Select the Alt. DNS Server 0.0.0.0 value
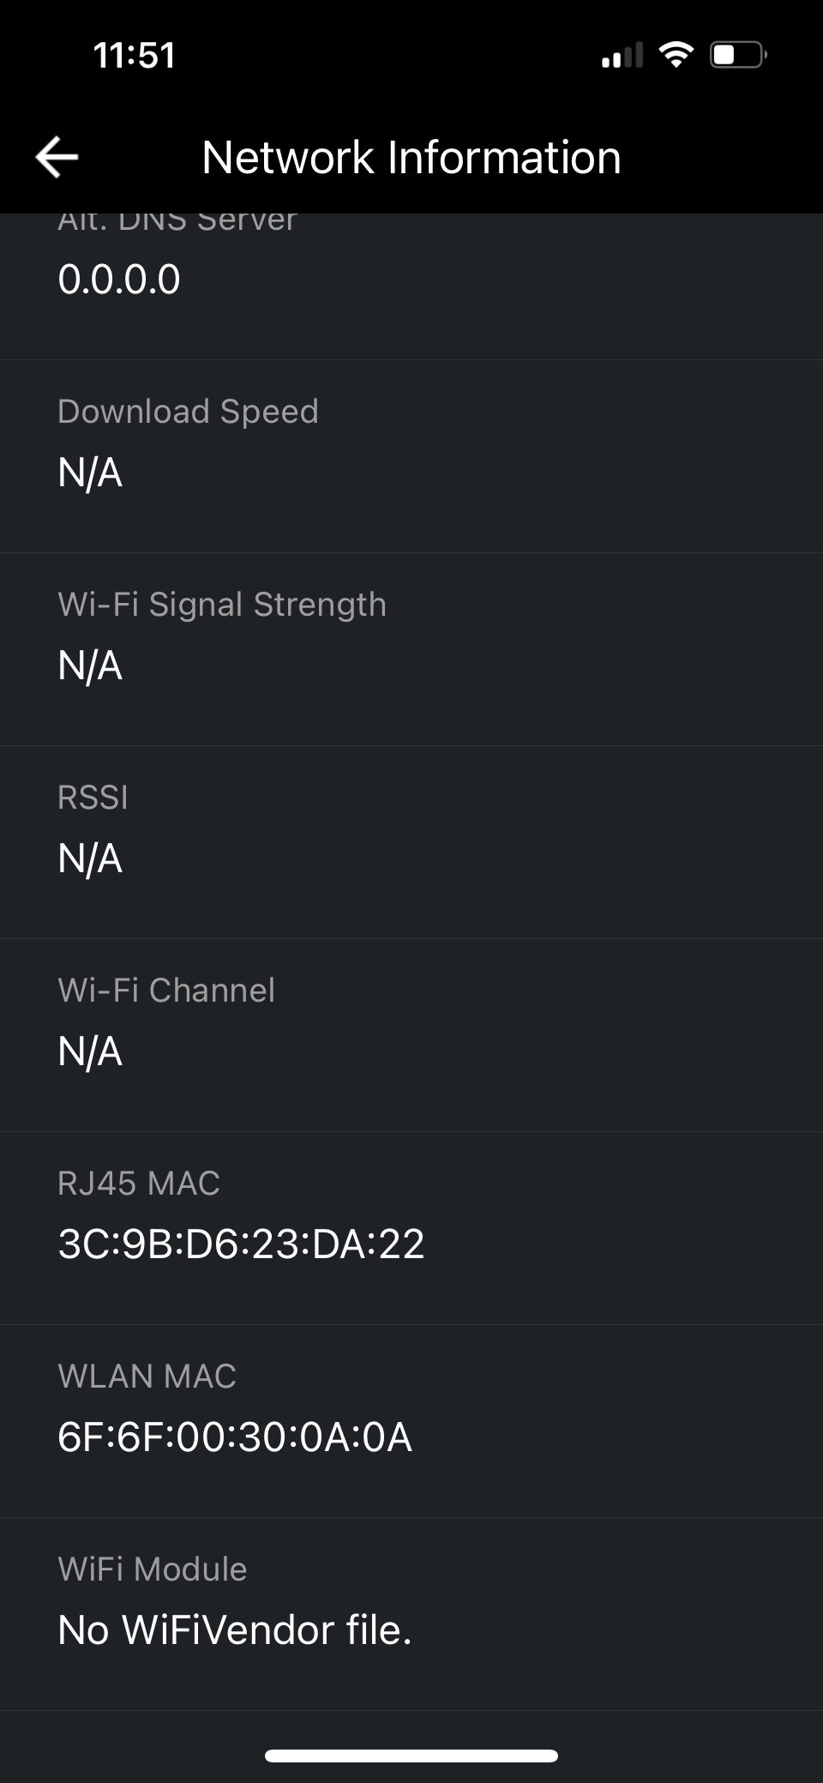 coord(119,280)
